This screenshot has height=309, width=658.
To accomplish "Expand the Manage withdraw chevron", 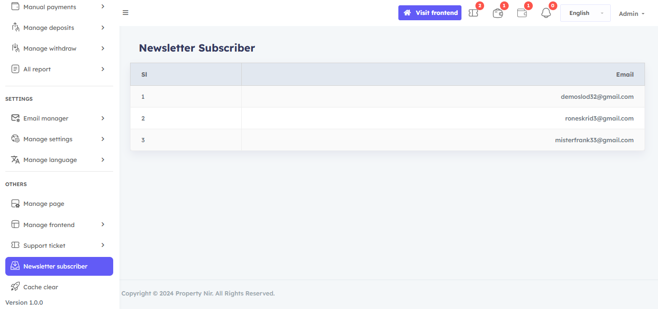I will pyautogui.click(x=103, y=48).
